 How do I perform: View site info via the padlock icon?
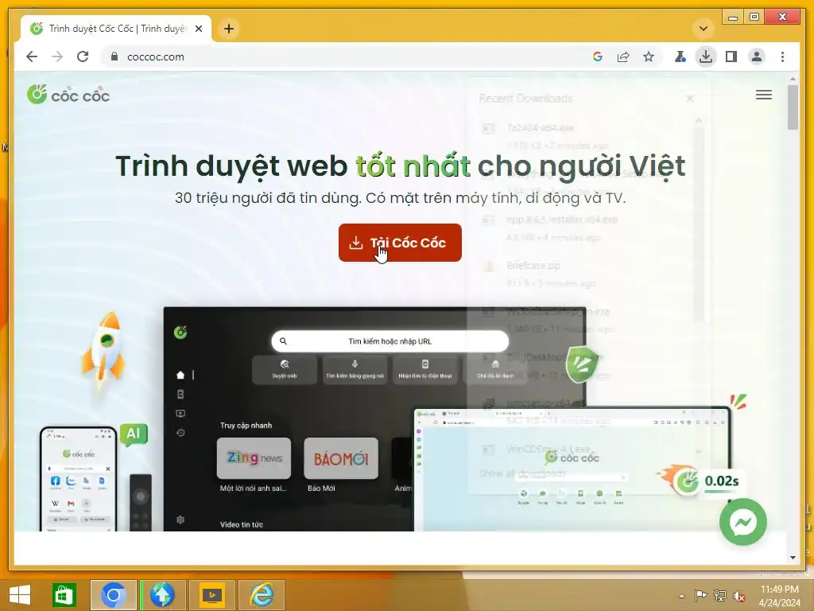tap(114, 56)
